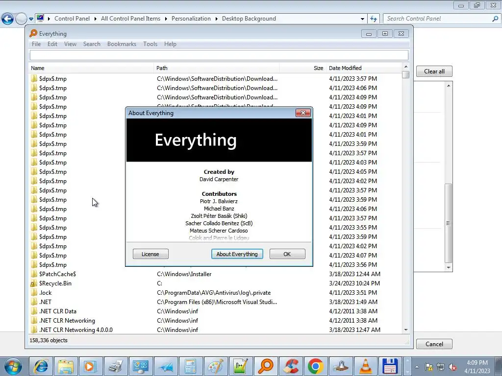Select the .NET CLR Data folder row
This screenshot has height=376, width=502.
click(216, 311)
